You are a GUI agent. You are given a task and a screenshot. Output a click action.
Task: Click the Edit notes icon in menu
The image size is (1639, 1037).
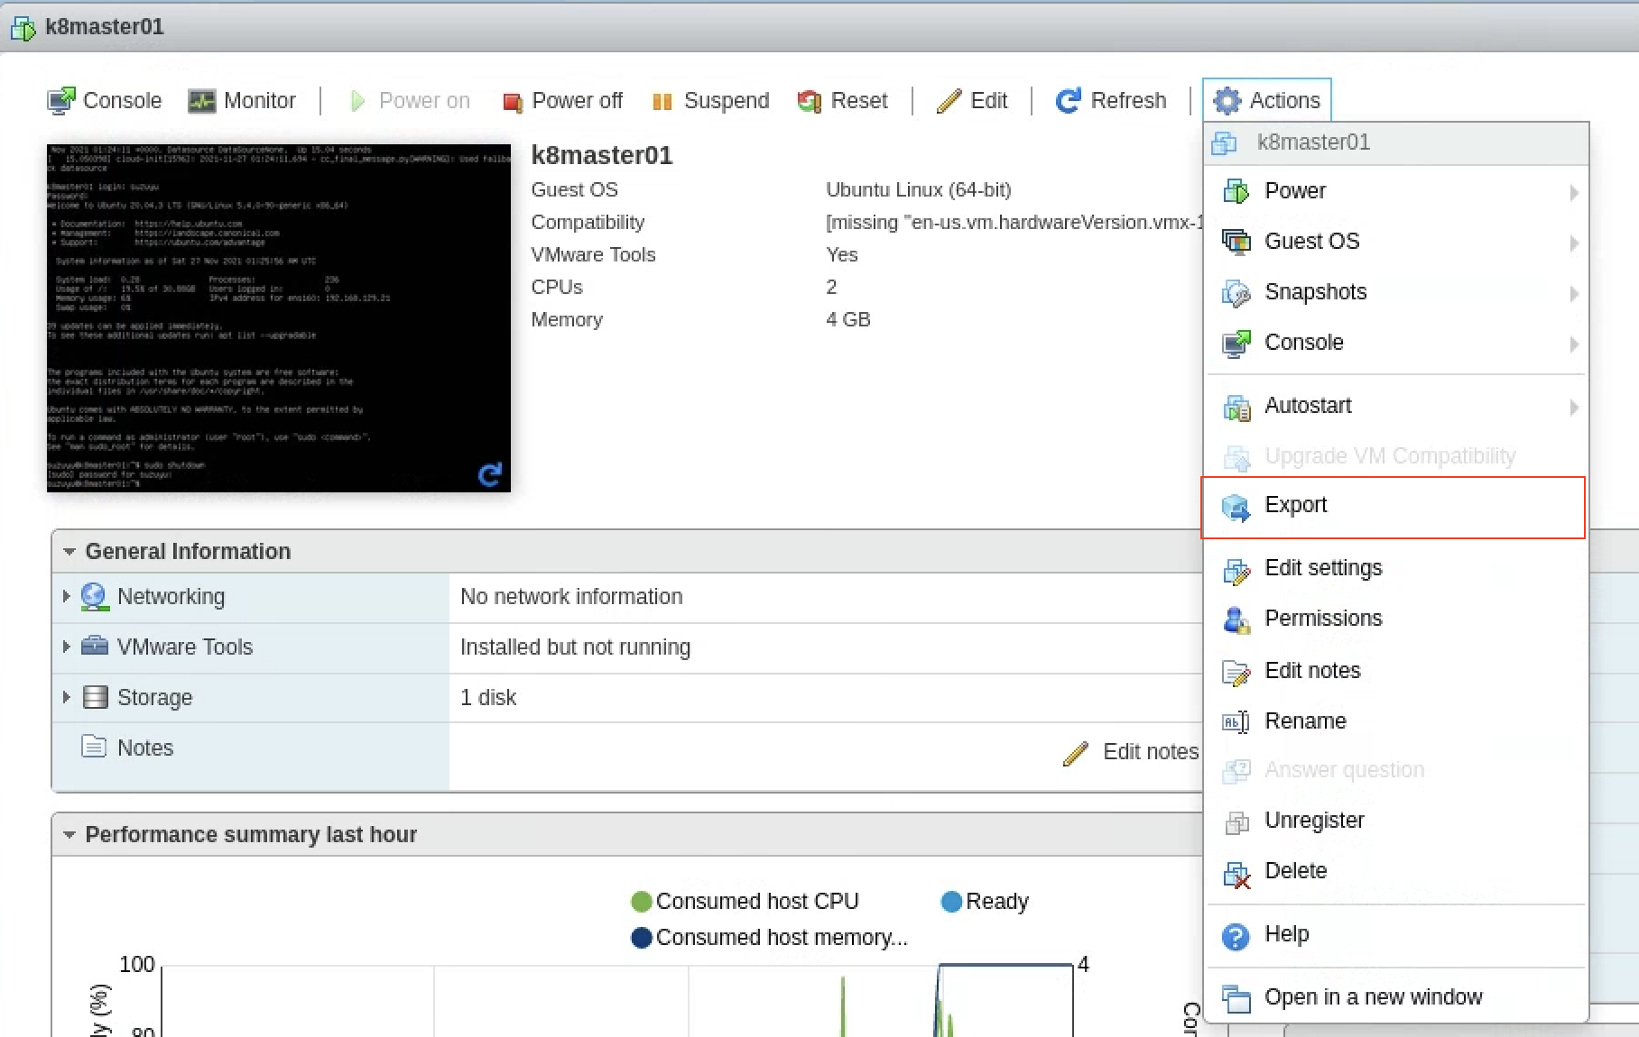[x=1236, y=672]
